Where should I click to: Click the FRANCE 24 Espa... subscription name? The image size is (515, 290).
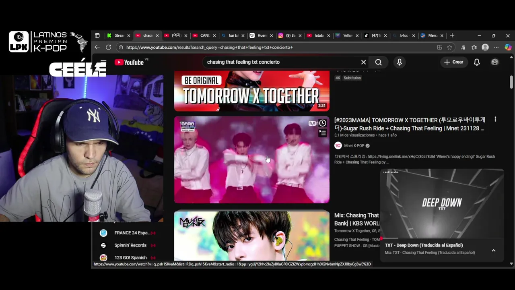pyautogui.click(x=132, y=233)
